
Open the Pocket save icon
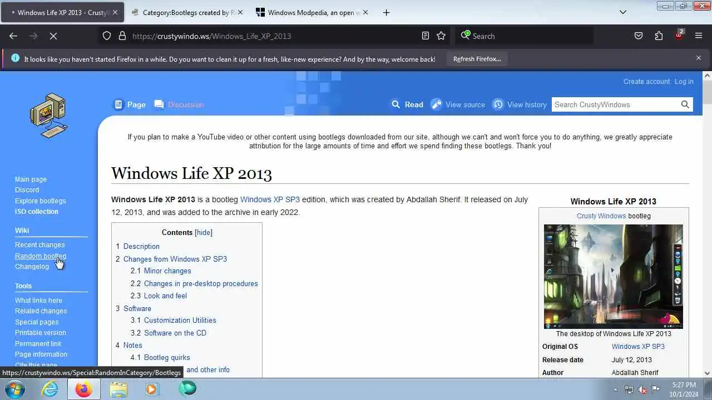[x=639, y=36]
